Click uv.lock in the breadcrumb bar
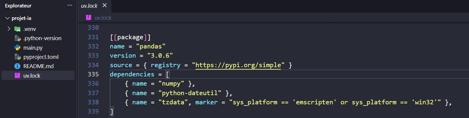 (x=103, y=18)
